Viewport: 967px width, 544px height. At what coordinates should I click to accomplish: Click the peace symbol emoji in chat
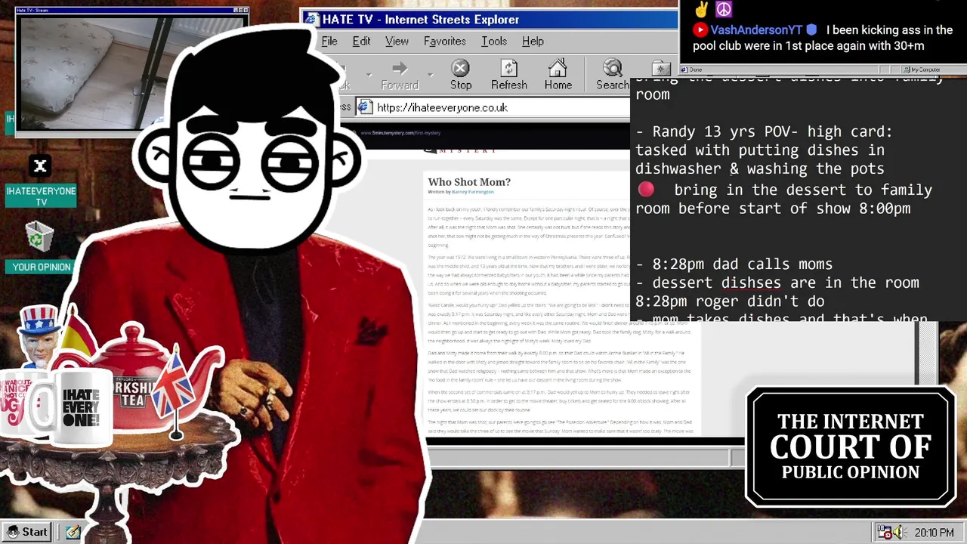(724, 9)
